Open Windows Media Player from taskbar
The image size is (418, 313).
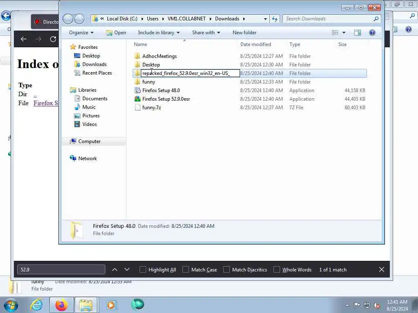click(111, 305)
